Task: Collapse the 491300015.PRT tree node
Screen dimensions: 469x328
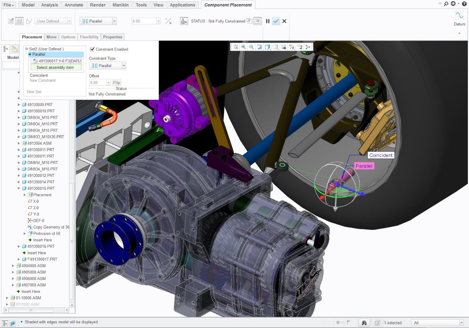Action: (19, 188)
